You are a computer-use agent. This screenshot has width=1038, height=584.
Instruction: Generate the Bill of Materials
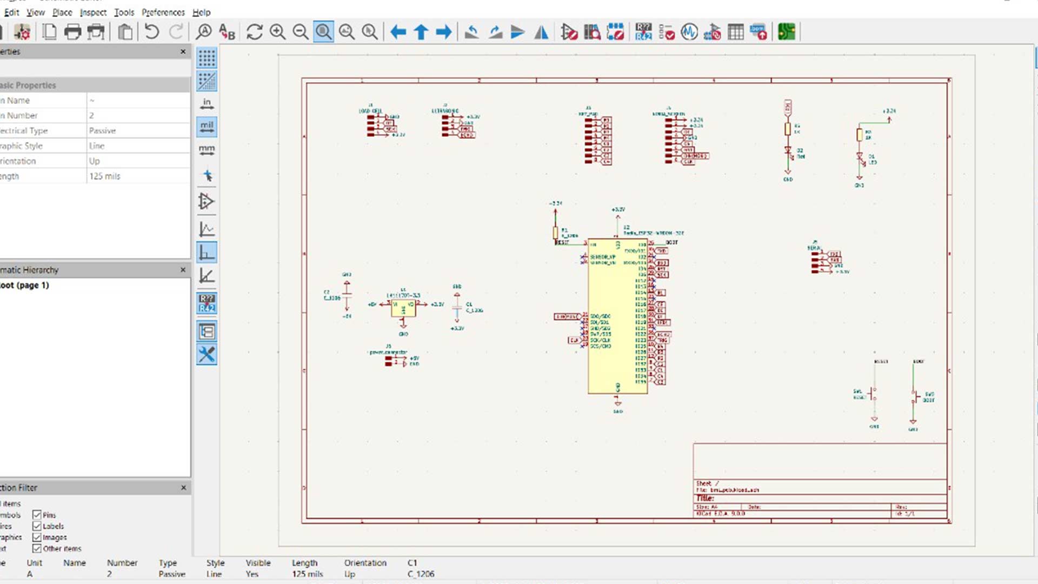tap(758, 32)
